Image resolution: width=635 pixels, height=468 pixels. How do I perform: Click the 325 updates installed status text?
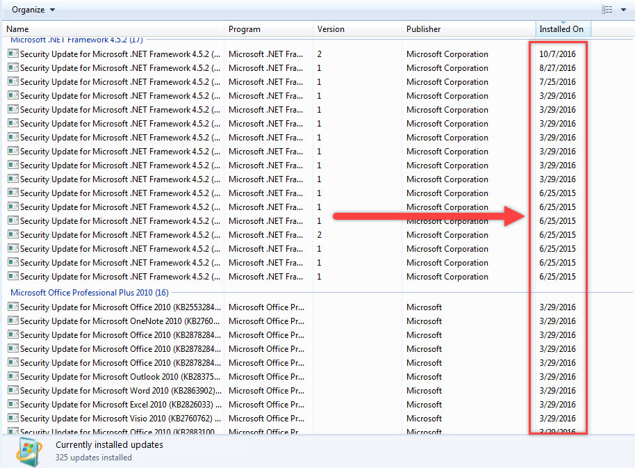point(94,458)
